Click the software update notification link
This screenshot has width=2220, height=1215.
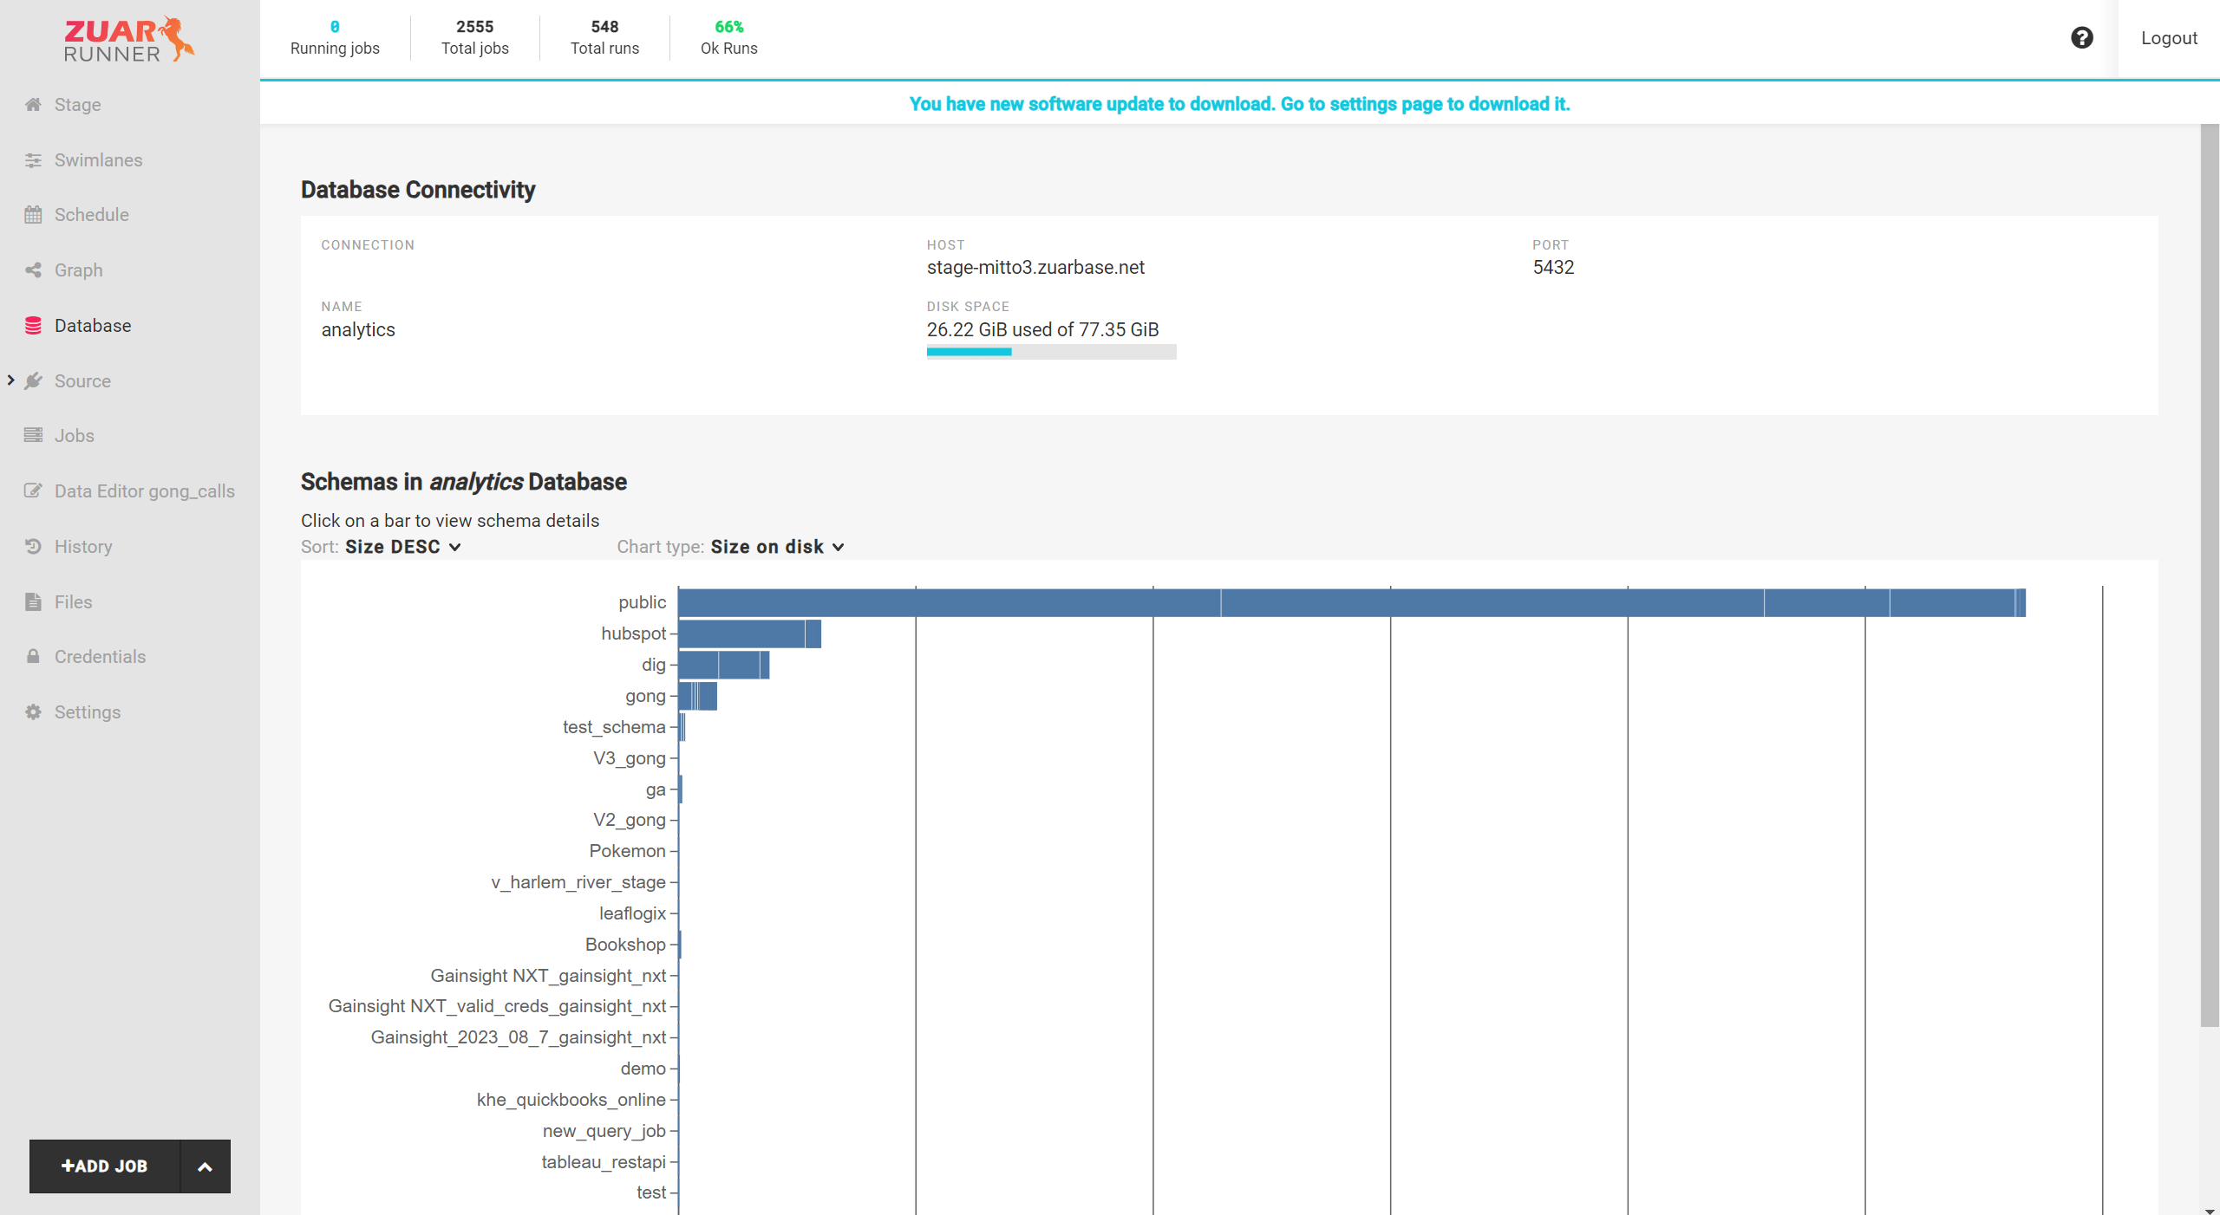[1239, 104]
